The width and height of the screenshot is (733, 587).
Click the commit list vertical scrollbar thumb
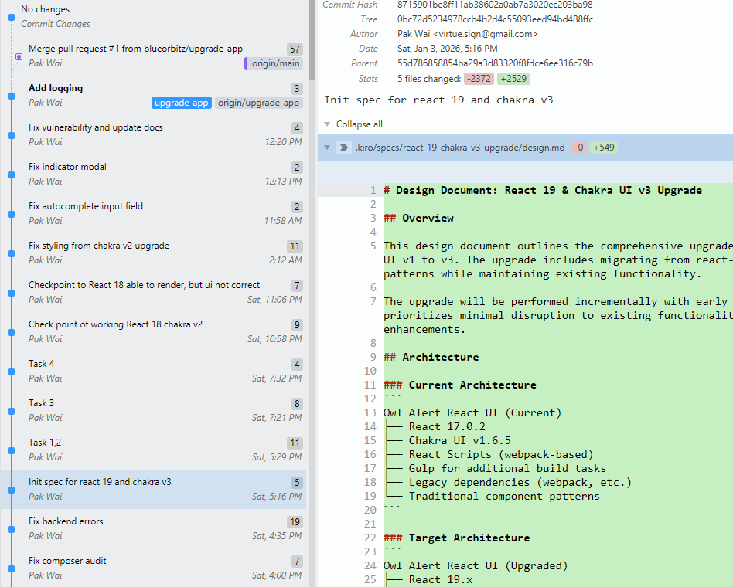312,39
